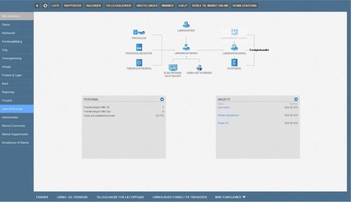Open Introduksjon til Mamut in the sidebar
Viewport: 351px width, 202px height.
coord(17,143)
